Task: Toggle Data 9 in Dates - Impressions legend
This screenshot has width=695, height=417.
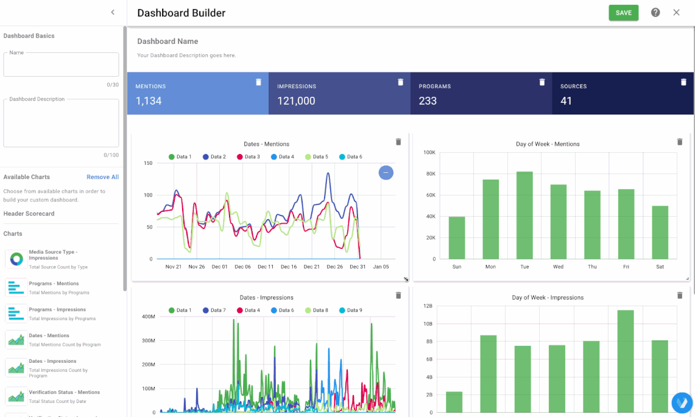Action: 354,310
